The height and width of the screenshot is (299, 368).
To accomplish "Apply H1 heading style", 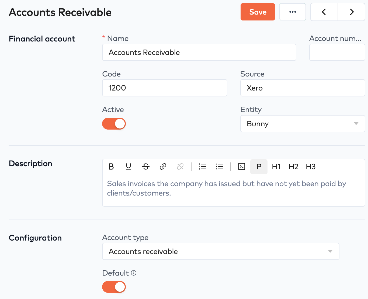I will (x=276, y=167).
